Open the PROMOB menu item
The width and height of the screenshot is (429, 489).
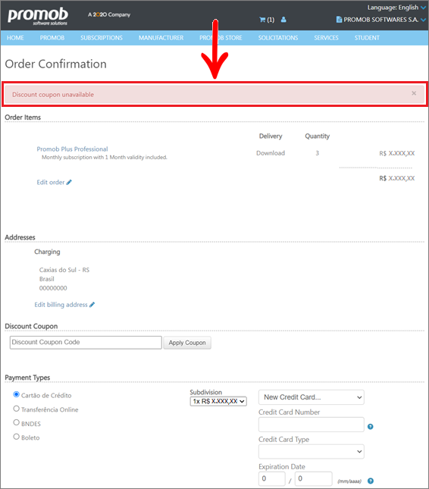(x=52, y=38)
